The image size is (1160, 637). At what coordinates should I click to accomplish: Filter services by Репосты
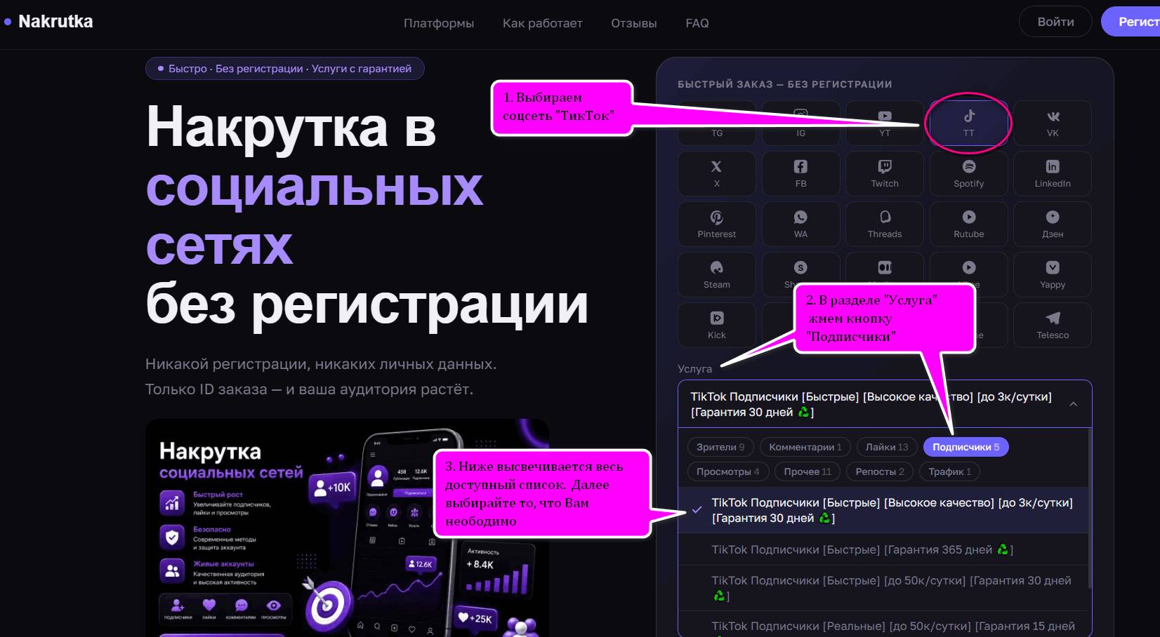pyautogui.click(x=880, y=471)
